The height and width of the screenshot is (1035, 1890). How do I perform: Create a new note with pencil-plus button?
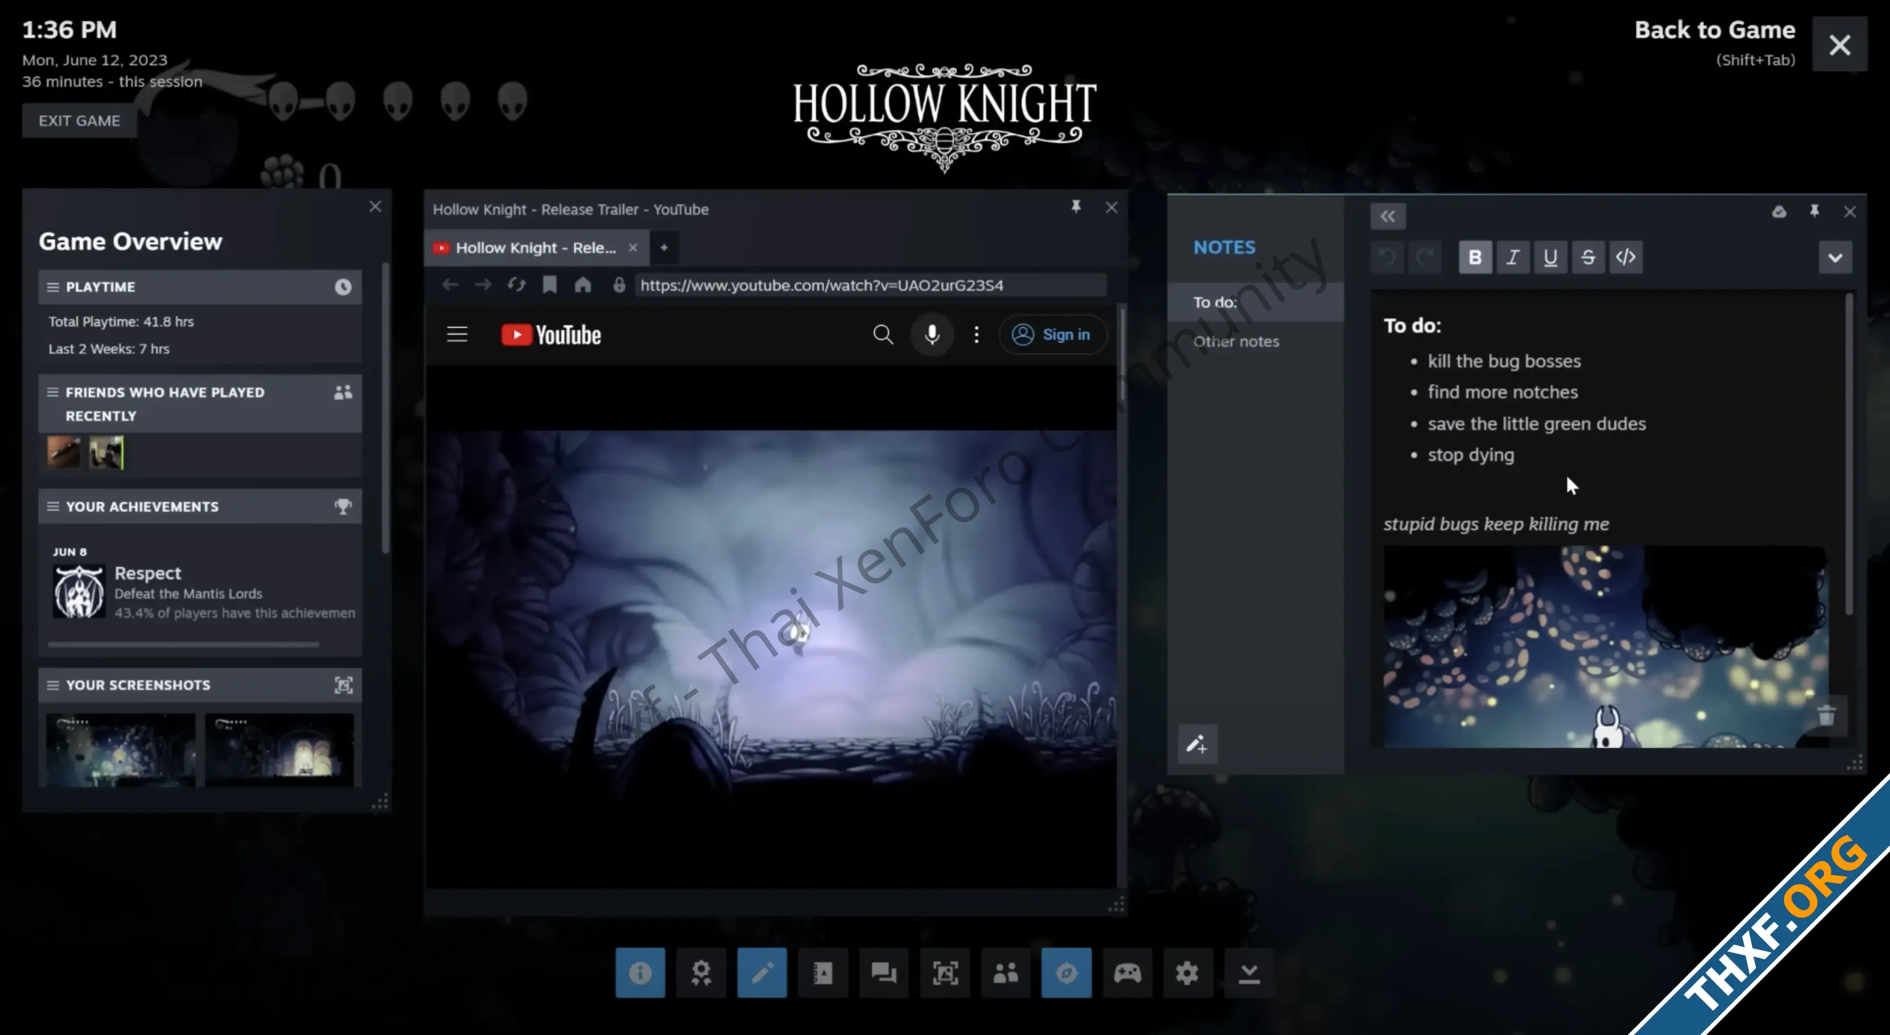point(1198,745)
